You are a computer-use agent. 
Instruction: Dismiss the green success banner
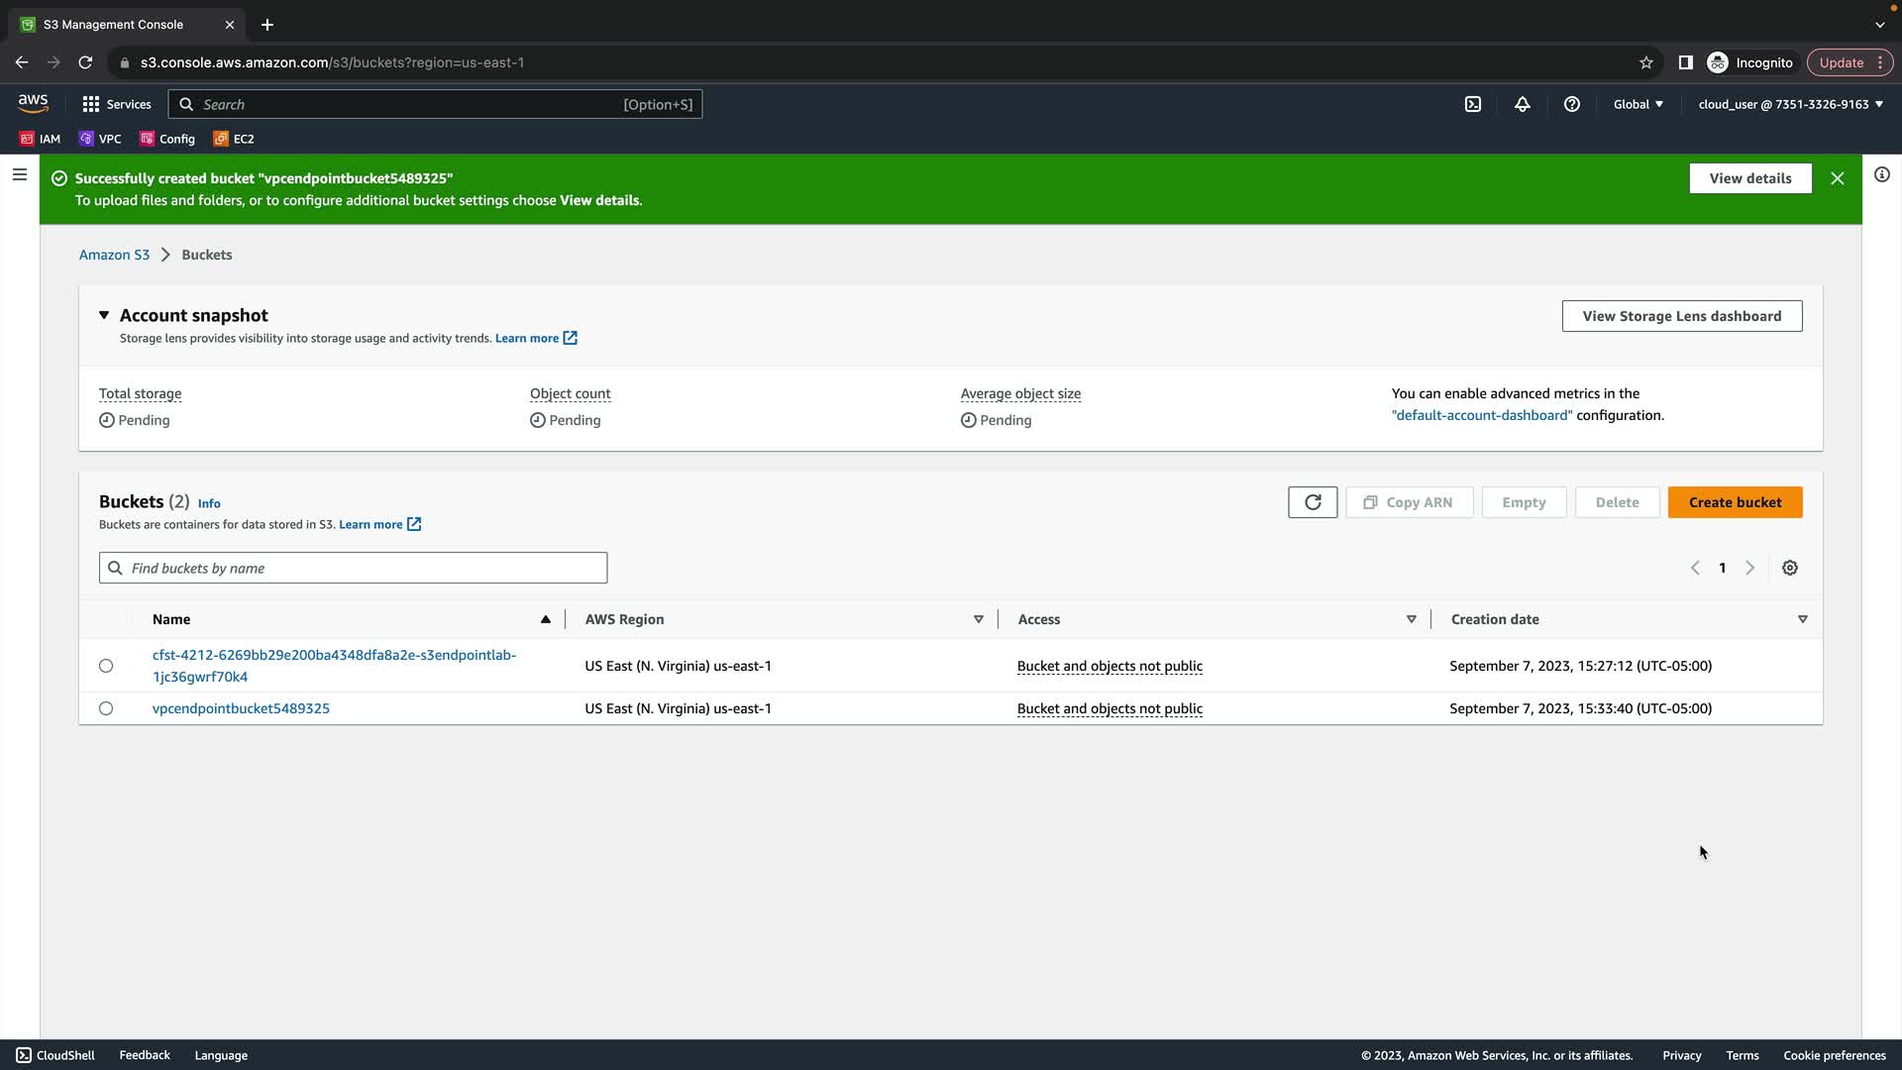[x=1838, y=178]
